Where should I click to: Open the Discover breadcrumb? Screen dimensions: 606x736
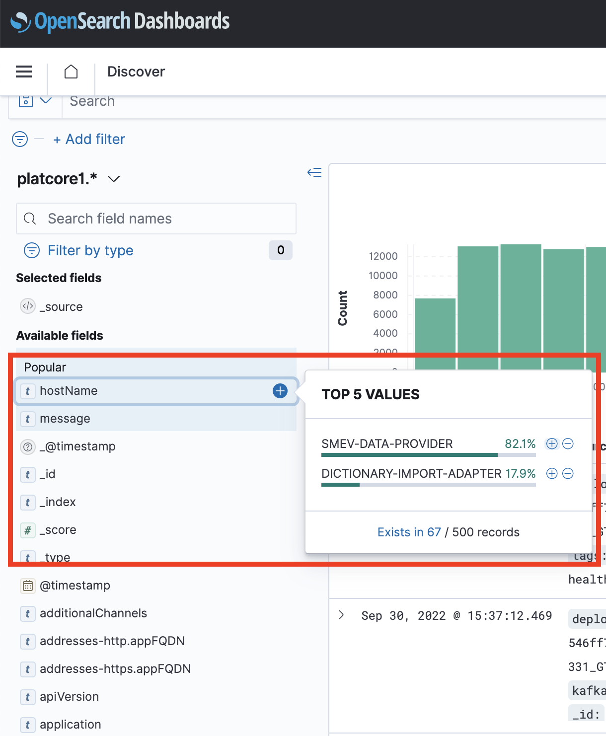pyautogui.click(x=136, y=72)
